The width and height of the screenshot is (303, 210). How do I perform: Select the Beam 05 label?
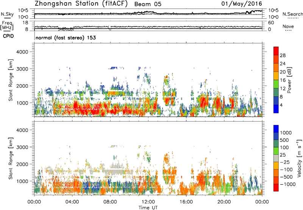148,4
